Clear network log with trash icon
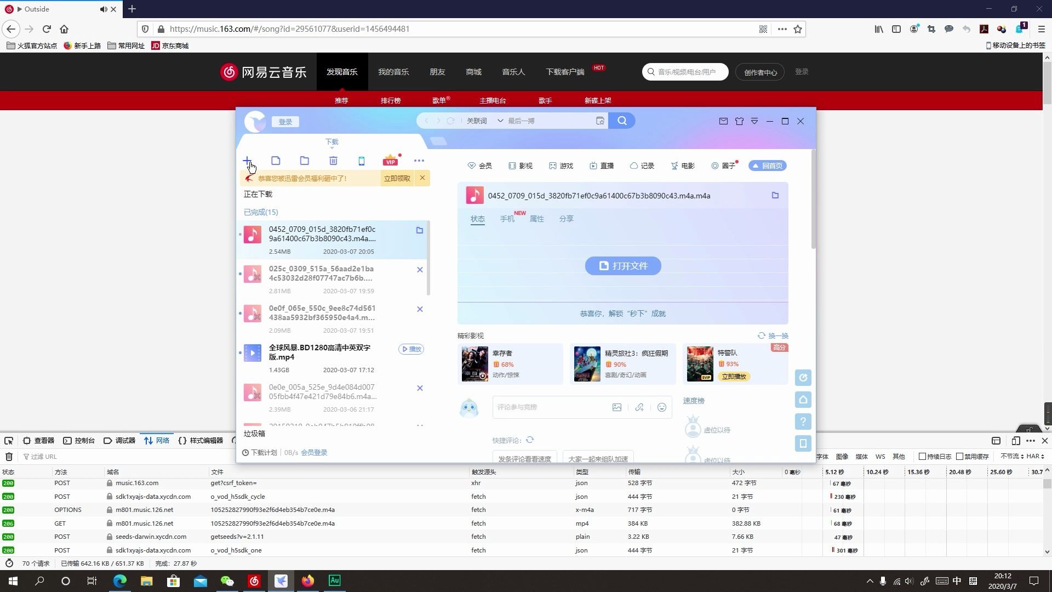The width and height of the screenshot is (1052, 592). point(9,457)
